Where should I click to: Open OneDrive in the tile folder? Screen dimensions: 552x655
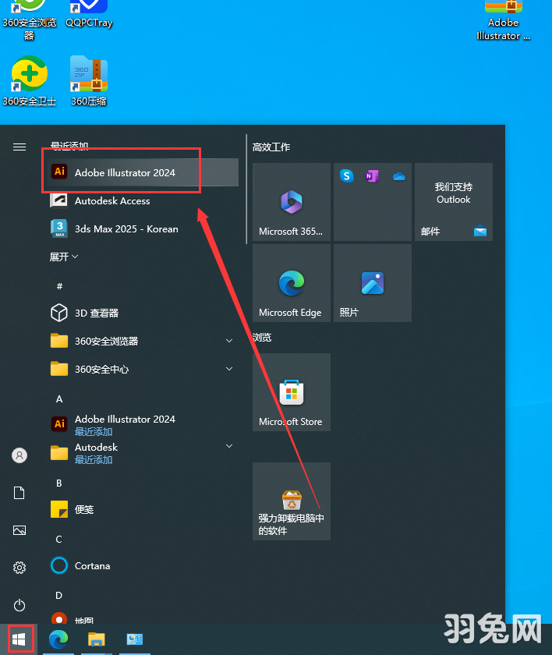click(x=398, y=176)
